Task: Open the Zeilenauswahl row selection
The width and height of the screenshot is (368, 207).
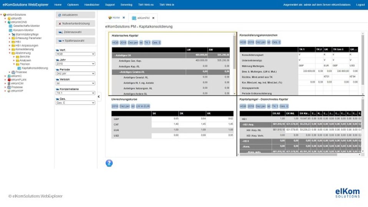Action: pos(75,32)
